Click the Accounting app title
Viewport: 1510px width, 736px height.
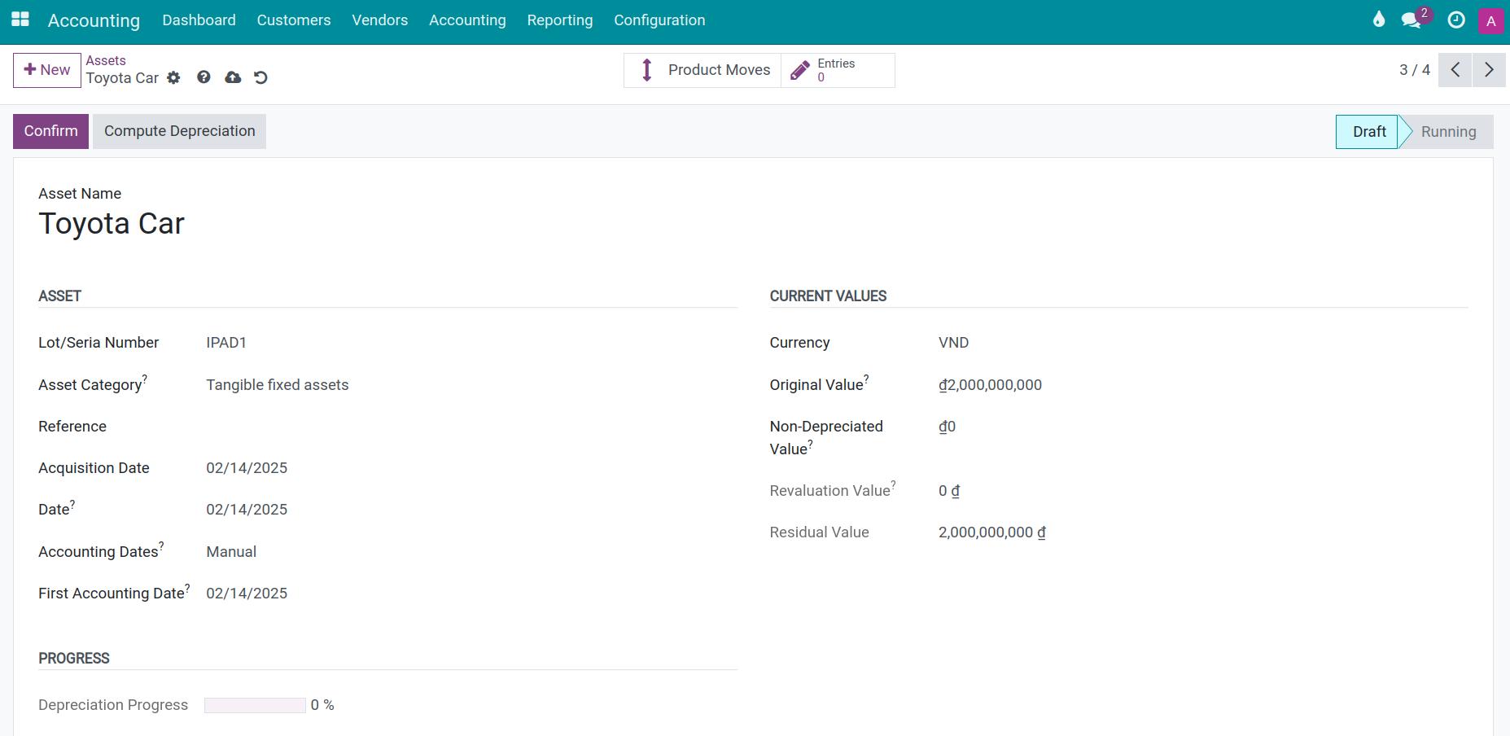(94, 20)
